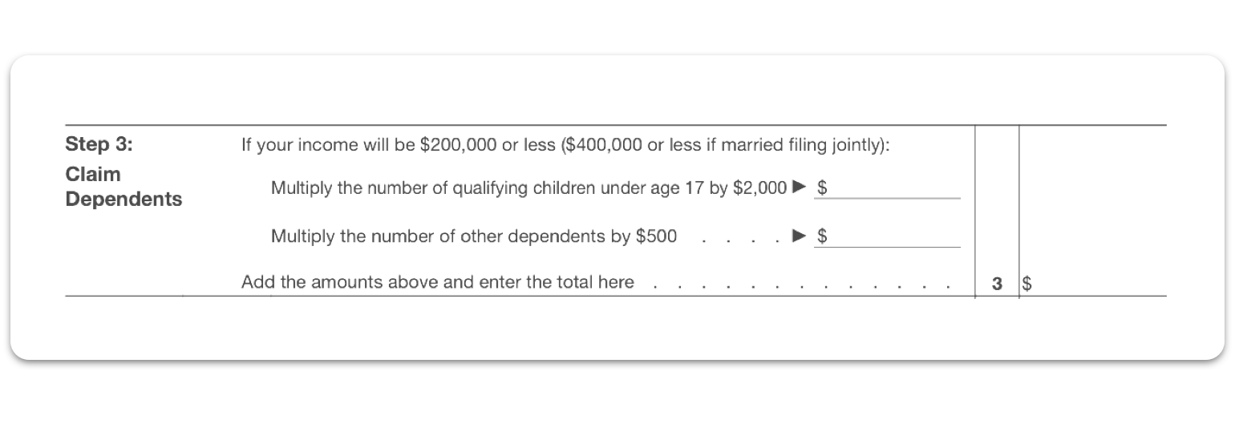Image resolution: width=1235 pixels, height=428 pixels.
Task: Click the empty narrow cell above line number 3
Action: point(997,200)
